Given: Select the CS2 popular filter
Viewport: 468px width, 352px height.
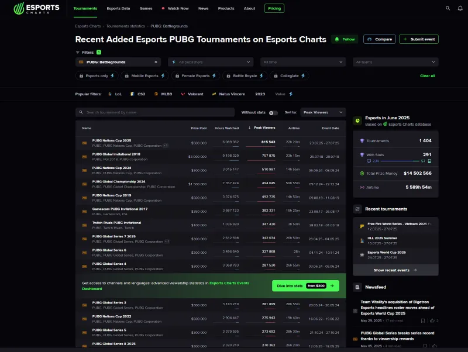Looking at the screenshot, I should coord(138,94).
